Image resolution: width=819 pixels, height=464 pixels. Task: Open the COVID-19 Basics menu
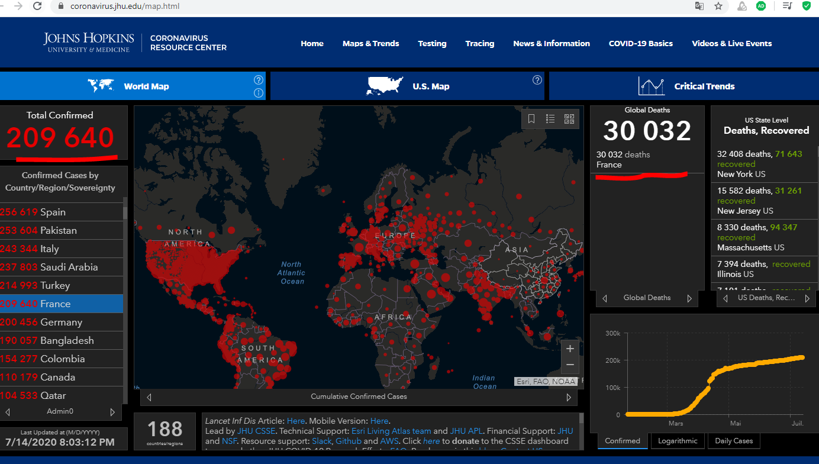point(641,43)
